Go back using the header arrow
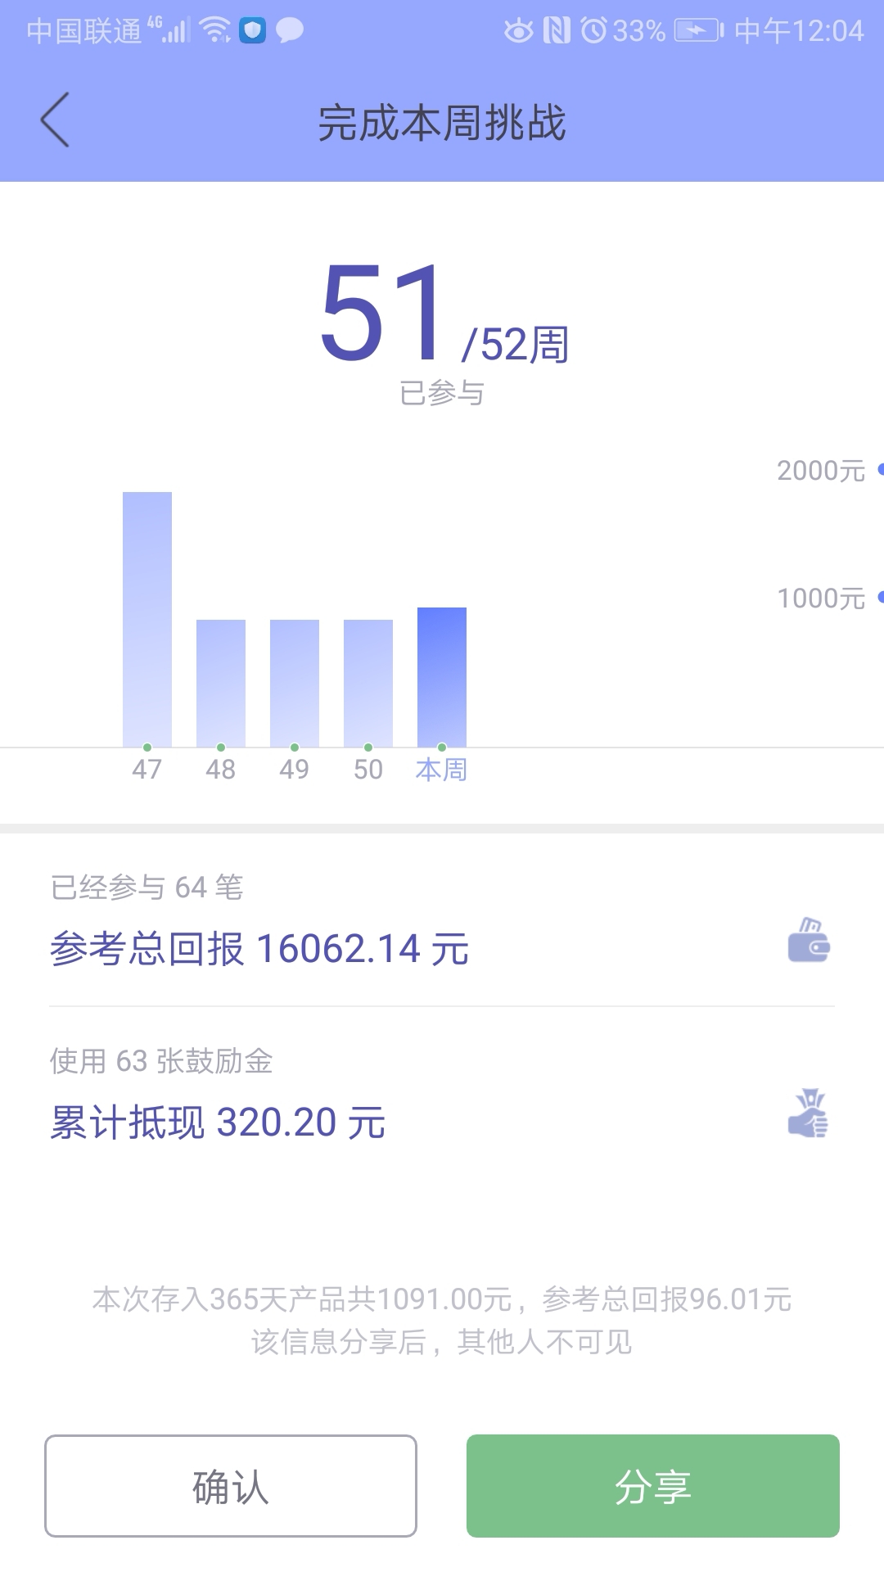The height and width of the screenshot is (1572, 884). [55, 120]
